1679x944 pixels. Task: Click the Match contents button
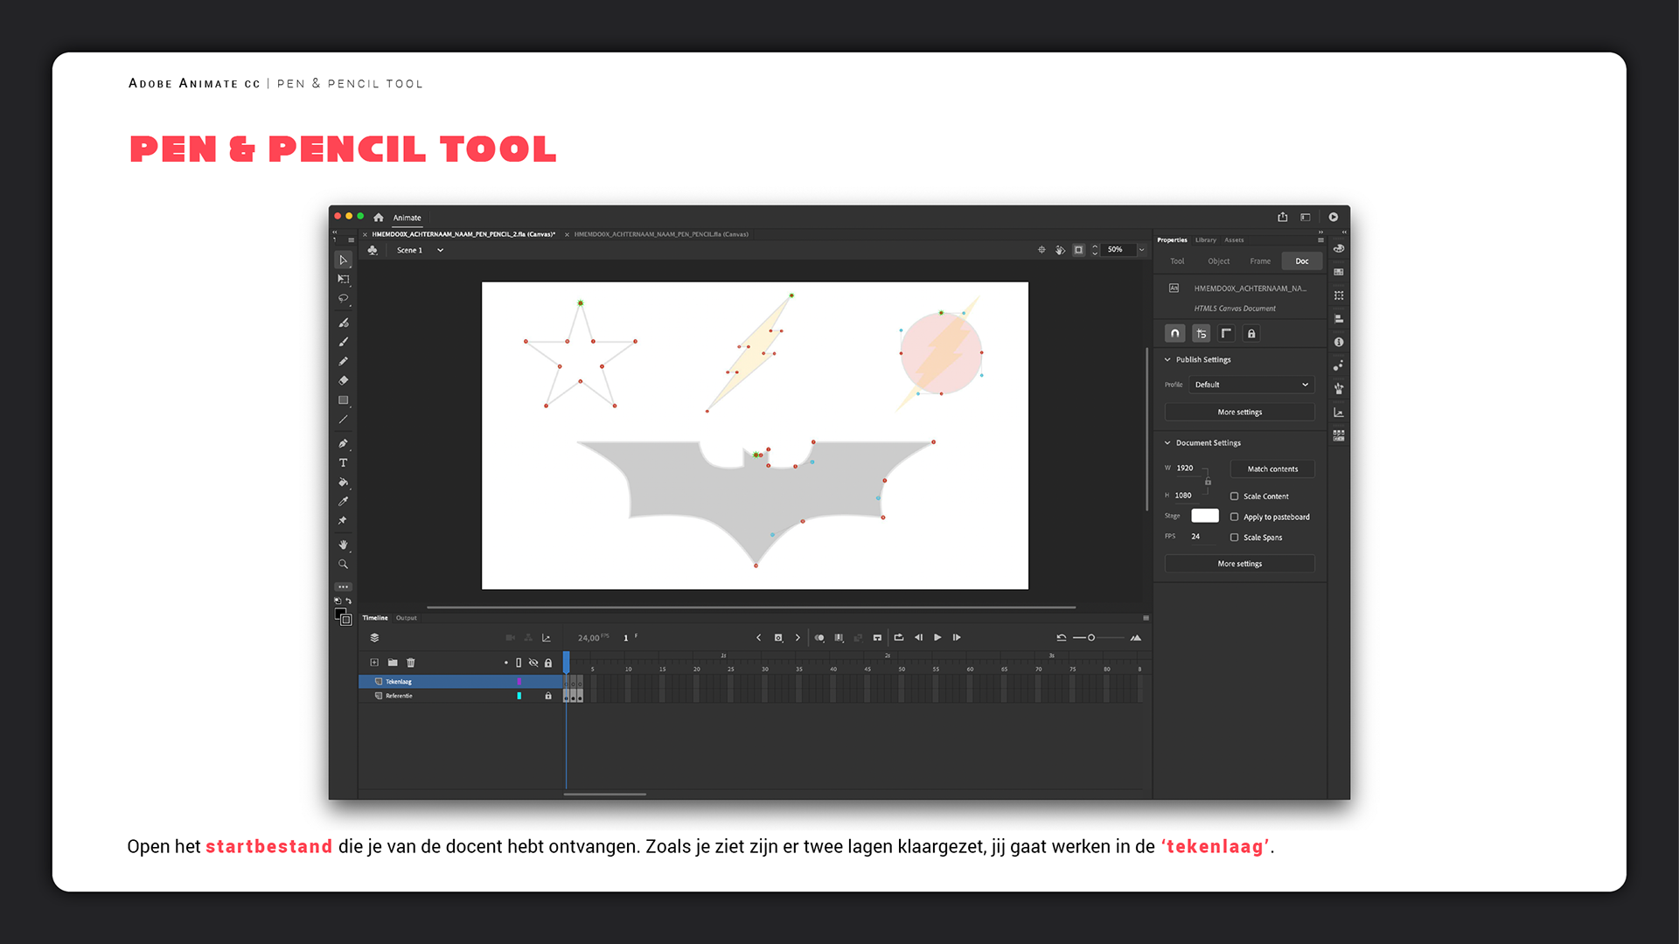1271,469
